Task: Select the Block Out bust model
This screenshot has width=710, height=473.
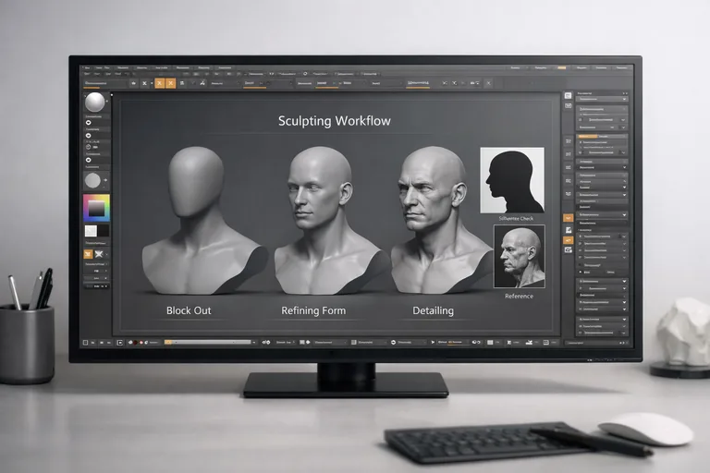Action: tap(202, 220)
